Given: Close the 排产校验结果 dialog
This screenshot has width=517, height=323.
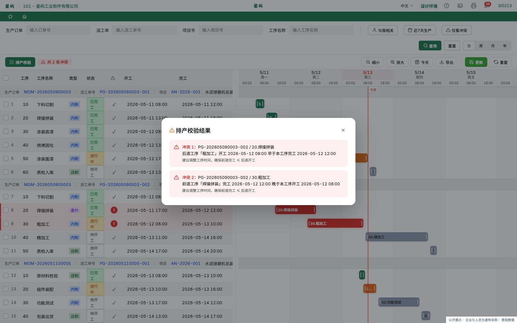Looking at the screenshot, I should (x=343, y=130).
